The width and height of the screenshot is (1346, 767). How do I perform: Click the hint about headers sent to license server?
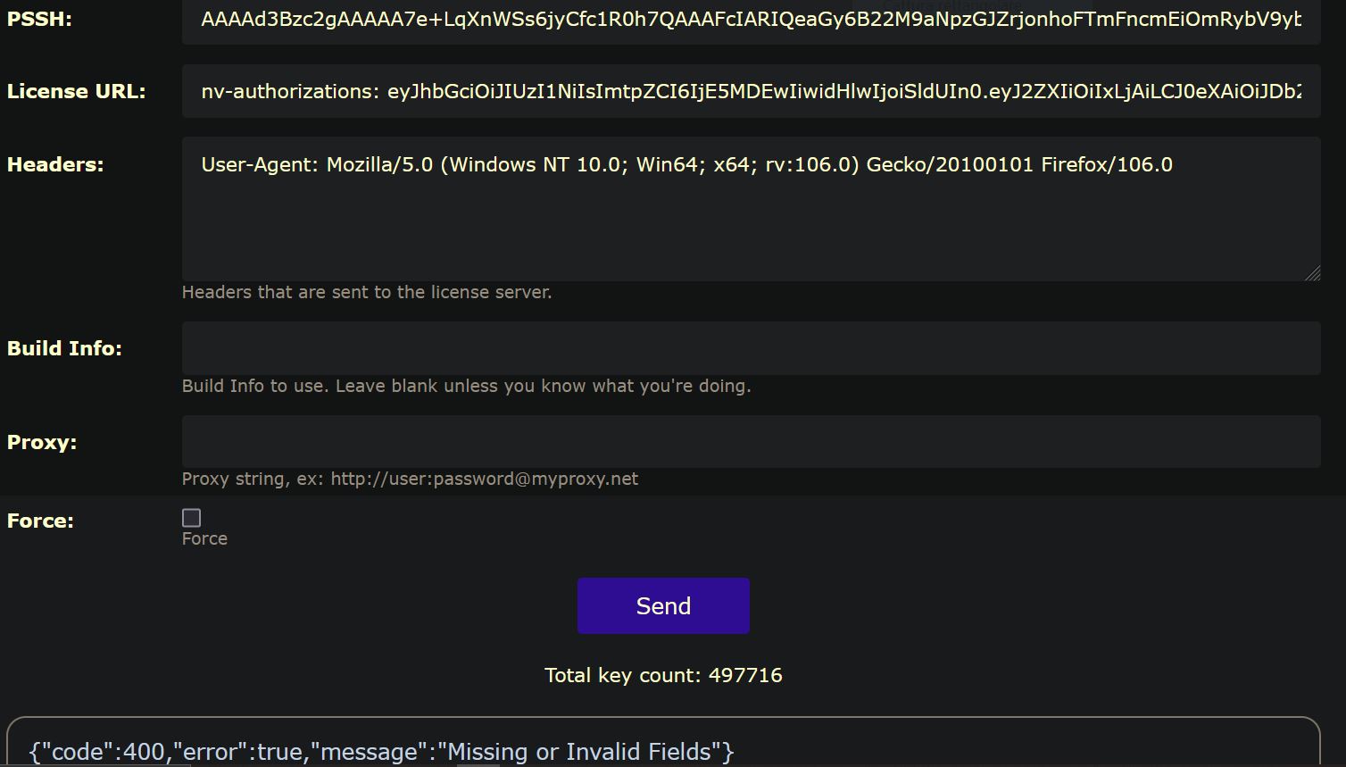[367, 292]
